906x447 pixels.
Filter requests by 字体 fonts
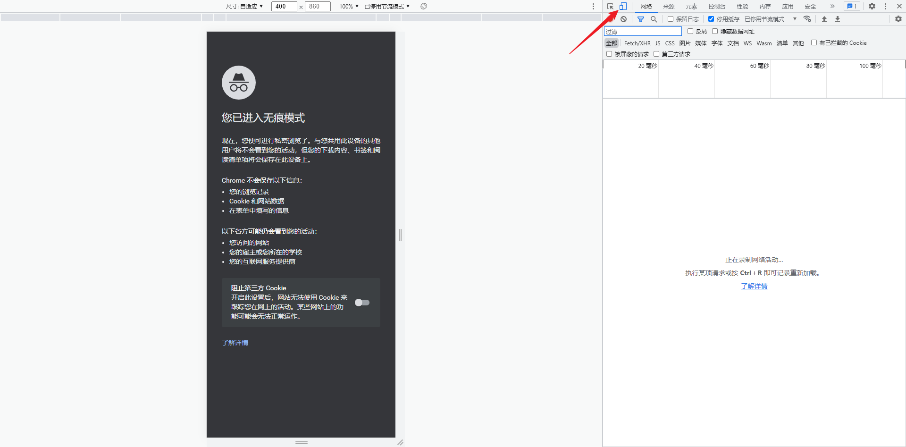pos(717,43)
